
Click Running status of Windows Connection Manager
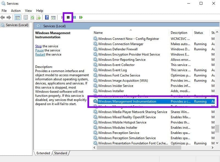pos(200,44)
